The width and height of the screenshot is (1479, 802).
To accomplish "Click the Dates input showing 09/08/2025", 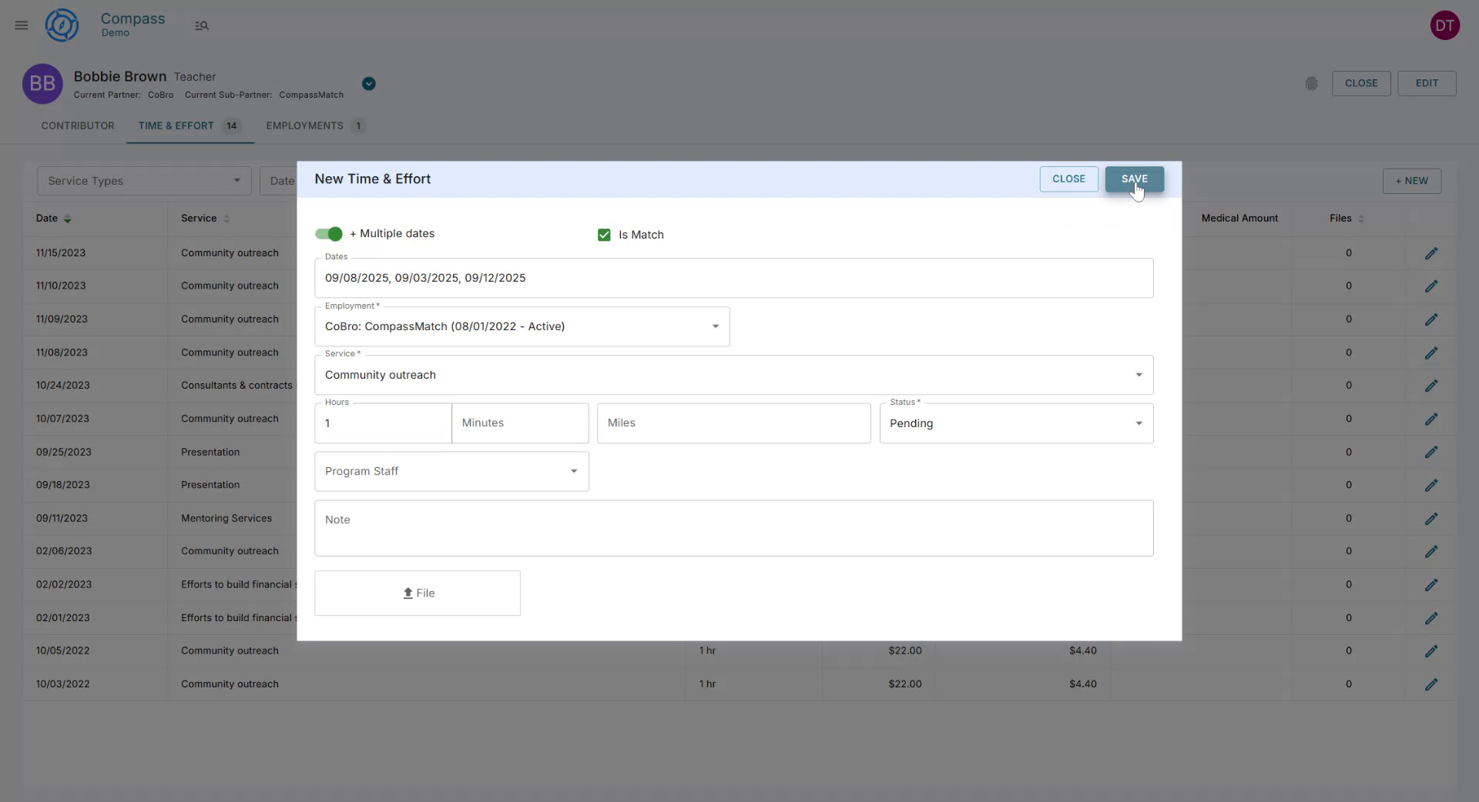I will [733, 278].
